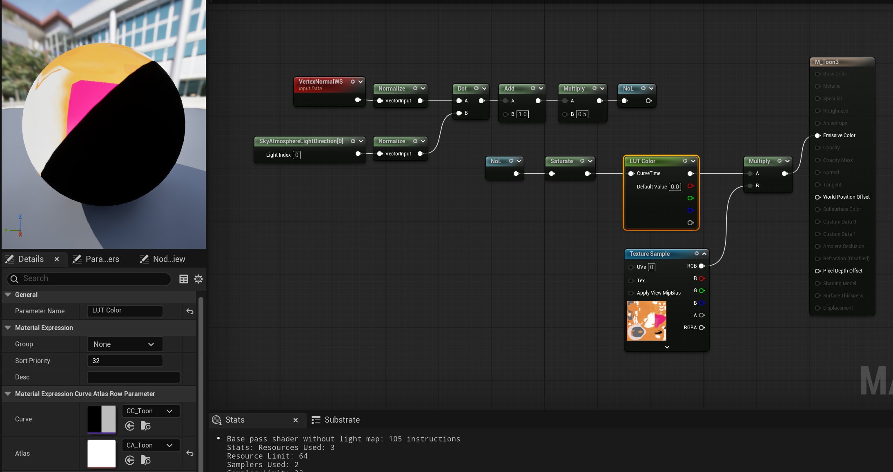893x472 pixels.
Task: Click the Saturate node title
Action: pyautogui.click(x=561, y=161)
